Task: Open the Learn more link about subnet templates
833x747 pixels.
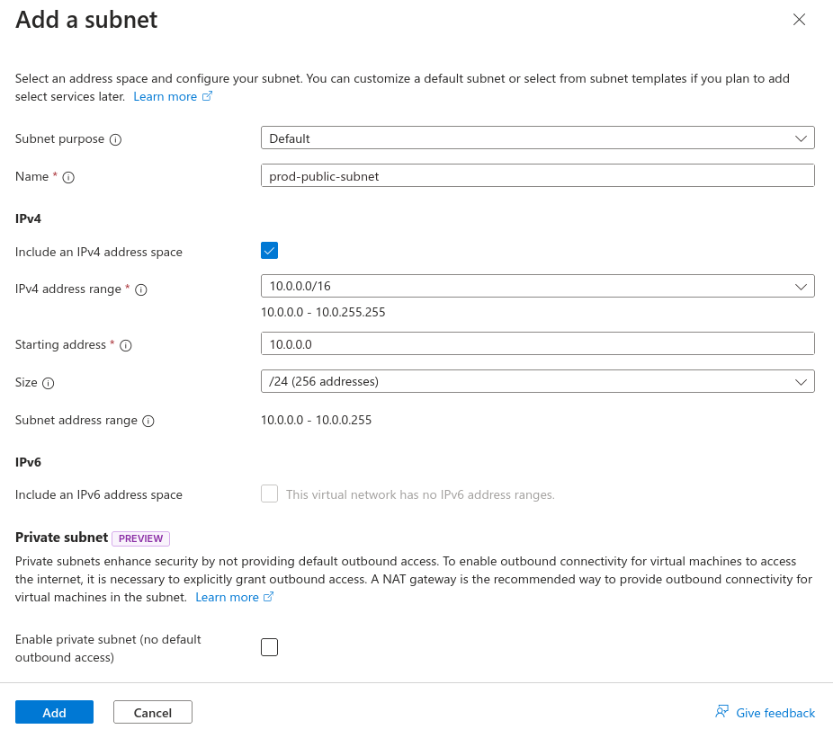Action: (x=166, y=96)
